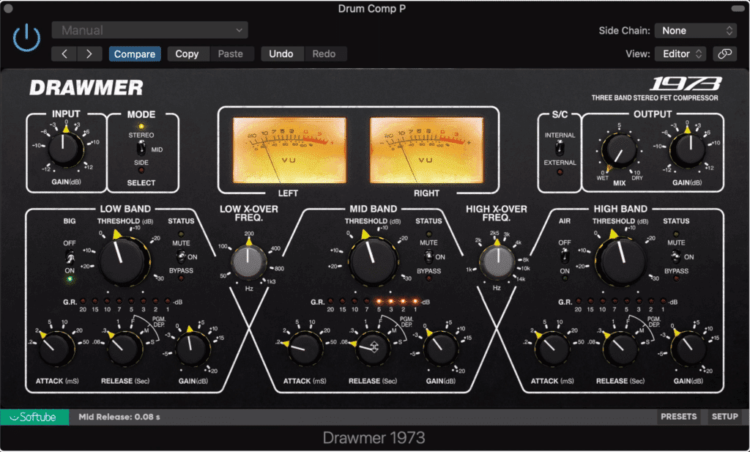The image size is (750, 452).
Task: Click the 'Drum Comp P' window title
Action: click(x=371, y=9)
